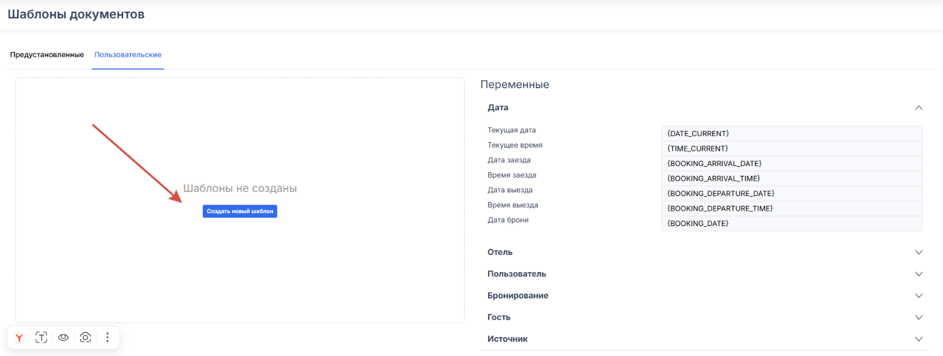Open the three-dot more options menu
Viewport: 943px width, 356px height.
107,338
